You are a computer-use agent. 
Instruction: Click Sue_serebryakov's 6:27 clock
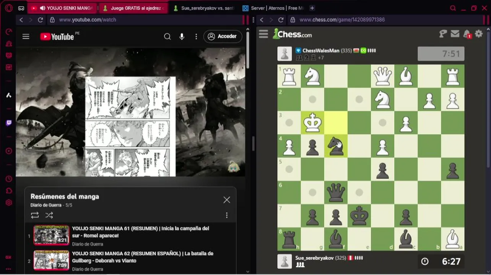441,261
